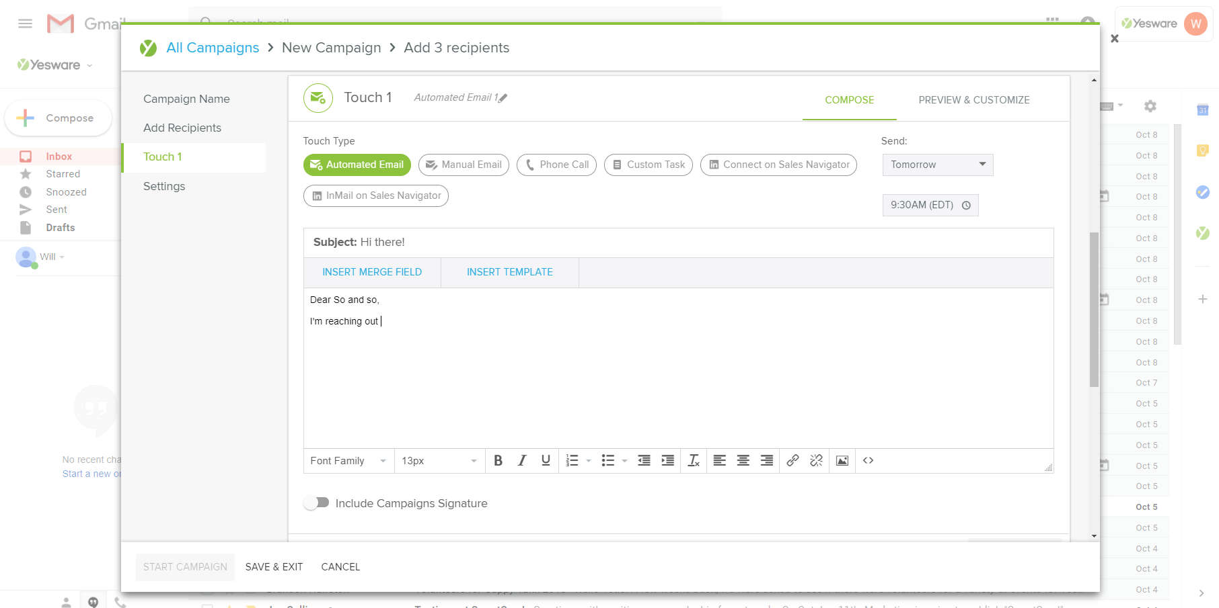Open Font Family dropdown

click(x=348, y=460)
